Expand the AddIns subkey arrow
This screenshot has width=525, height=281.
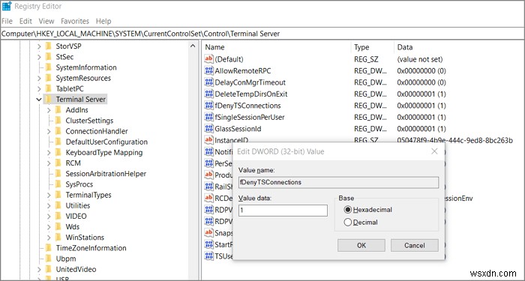click(x=49, y=110)
